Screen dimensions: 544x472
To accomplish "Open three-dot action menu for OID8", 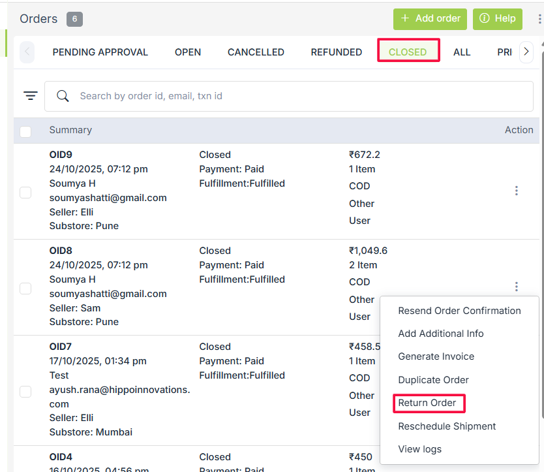I will (x=516, y=287).
